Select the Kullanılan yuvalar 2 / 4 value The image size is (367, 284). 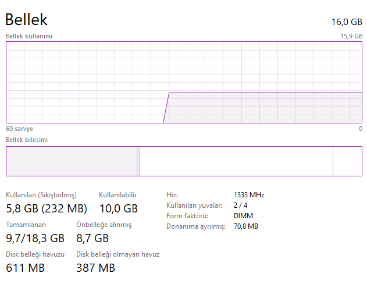[x=240, y=205]
